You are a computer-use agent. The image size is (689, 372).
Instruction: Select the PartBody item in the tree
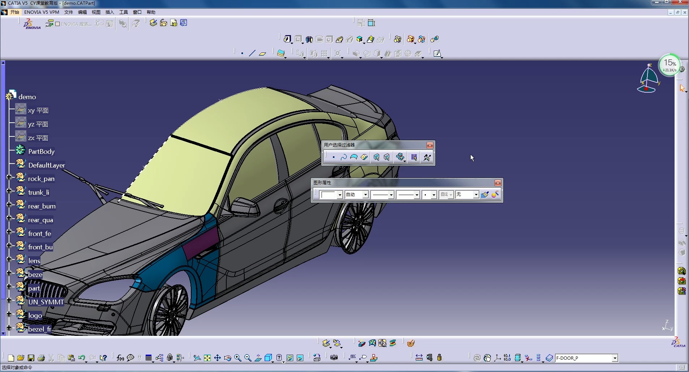(x=41, y=152)
